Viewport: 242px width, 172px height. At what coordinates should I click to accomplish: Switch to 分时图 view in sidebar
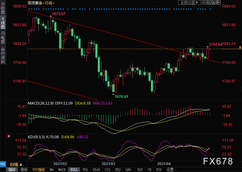3,8
